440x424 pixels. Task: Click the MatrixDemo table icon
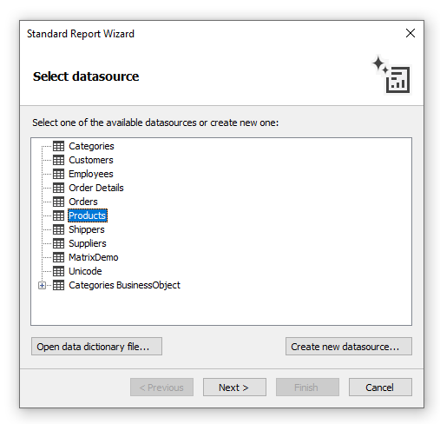pos(58,257)
